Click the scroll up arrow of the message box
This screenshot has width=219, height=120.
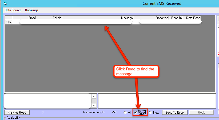(x=93, y=97)
